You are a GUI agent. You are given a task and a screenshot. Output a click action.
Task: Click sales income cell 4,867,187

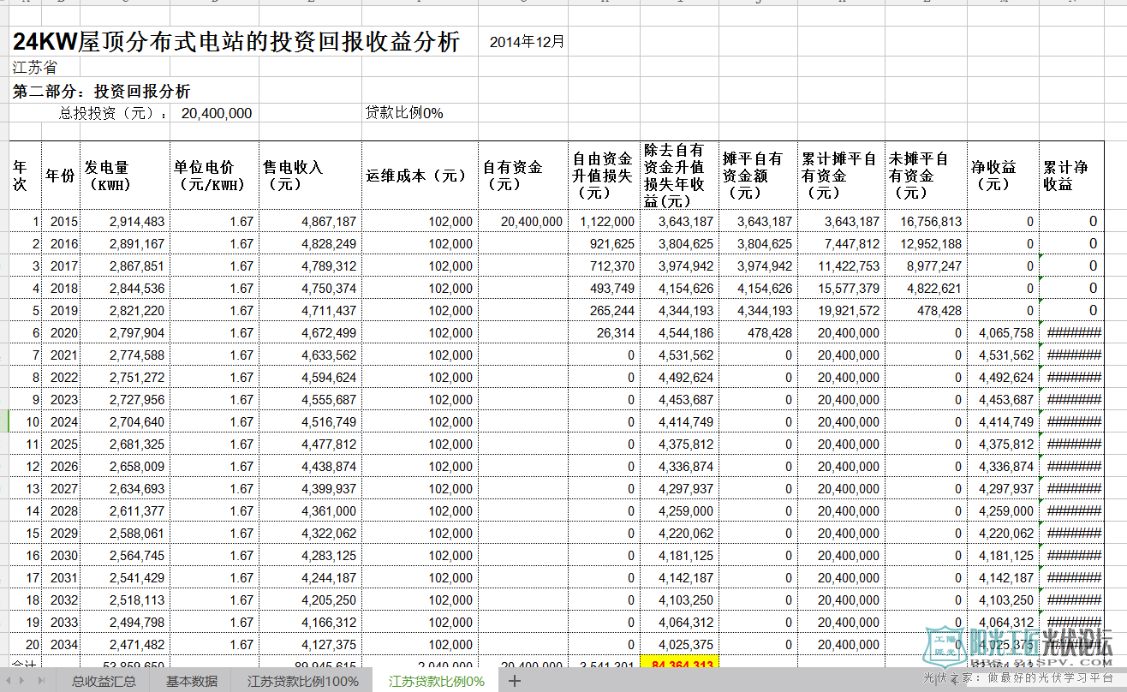(310, 221)
